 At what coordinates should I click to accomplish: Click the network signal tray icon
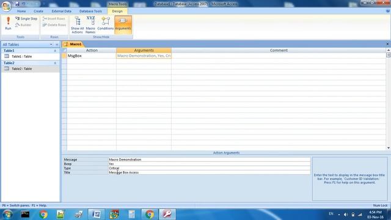360,215
